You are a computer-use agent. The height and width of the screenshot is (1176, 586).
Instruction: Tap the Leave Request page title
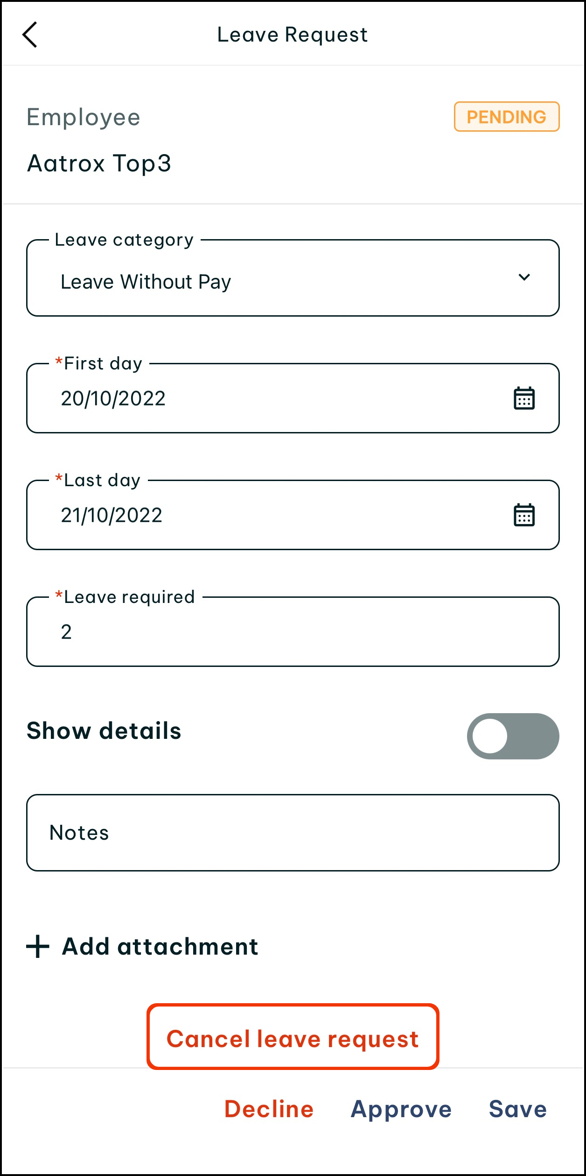coord(293,35)
